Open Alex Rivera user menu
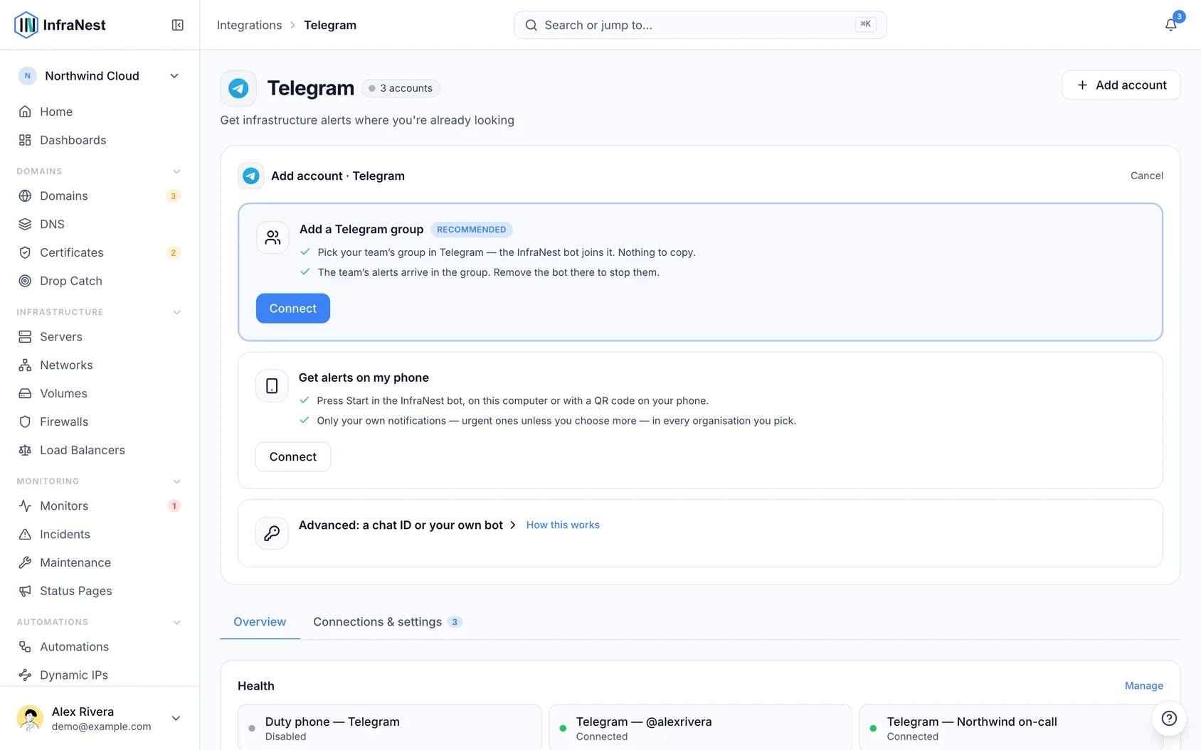This screenshot has height=750, width=1201. coord(100,719)
